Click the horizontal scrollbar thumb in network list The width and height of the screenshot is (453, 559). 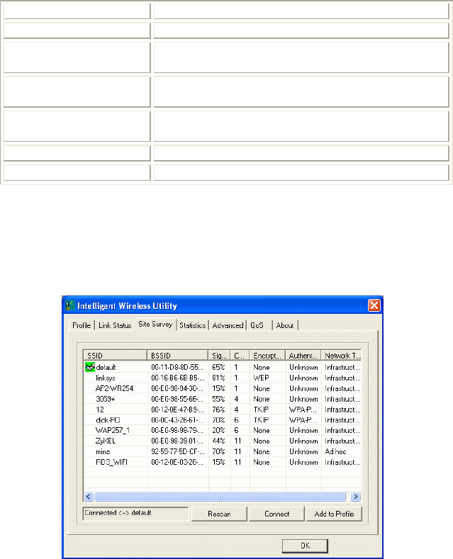pyautogui.click(x=221, y=497)
